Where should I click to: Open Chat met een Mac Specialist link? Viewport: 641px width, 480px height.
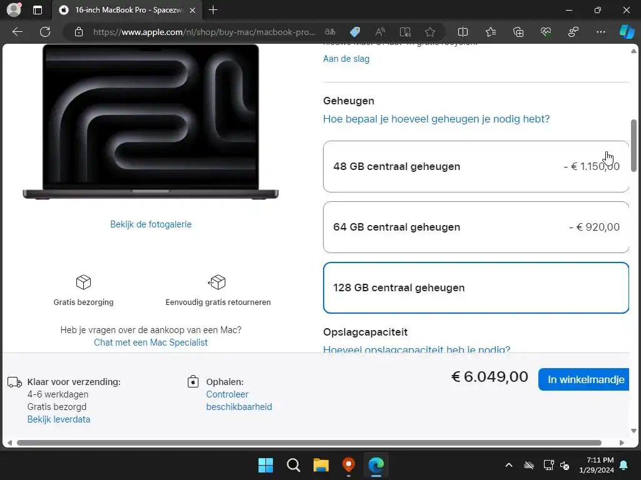(151, 342)
